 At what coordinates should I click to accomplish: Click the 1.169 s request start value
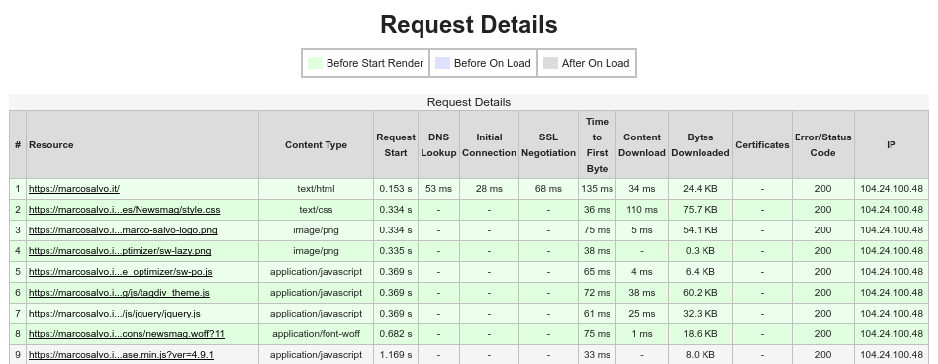[x=396, y=355]
